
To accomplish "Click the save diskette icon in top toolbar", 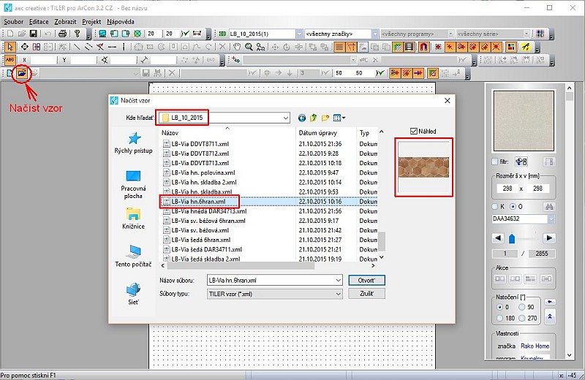I will pyautogui.click(x=33, y=34).
